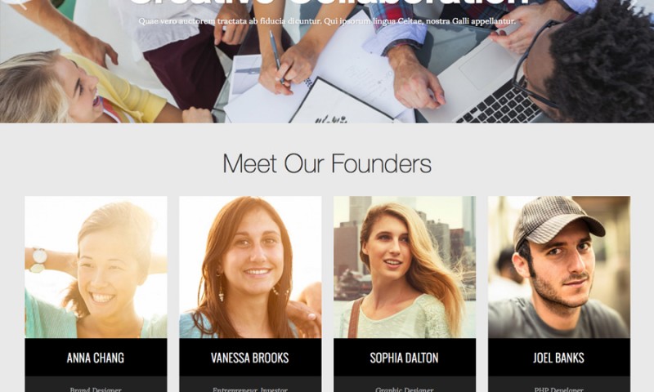Click the large white hero banner title
This screenshot has height=392, width=654.
tap(327, 2)
